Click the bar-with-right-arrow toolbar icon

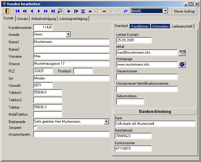tap(76, 11)
